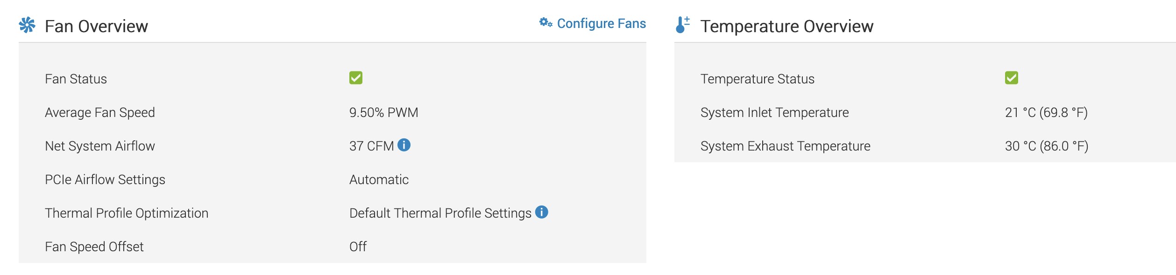Image resolution: width=1176 pixels, height=275 pixels.
Task: Click the Default Thermal Profile Settings text
Action: (440, 213)
